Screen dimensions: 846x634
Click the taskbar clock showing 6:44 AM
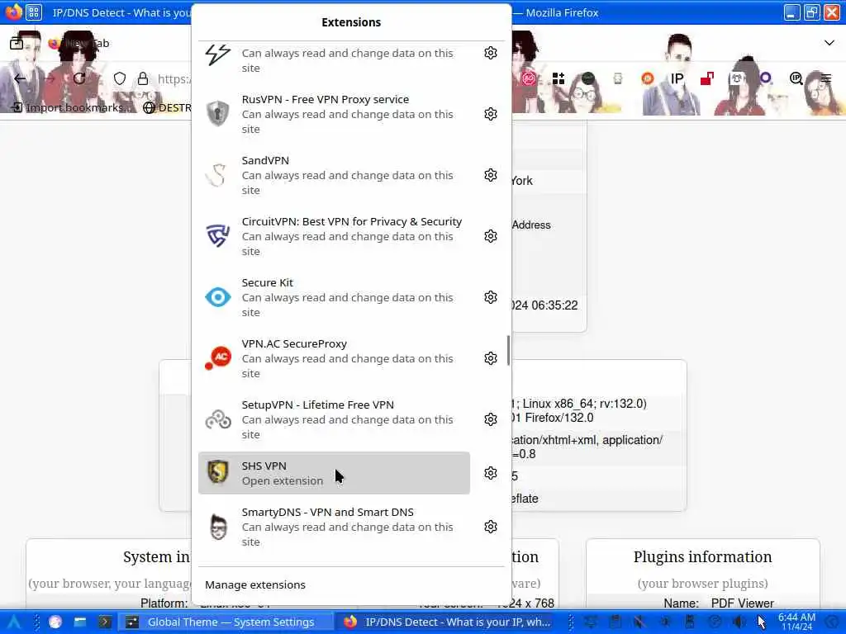796,622
